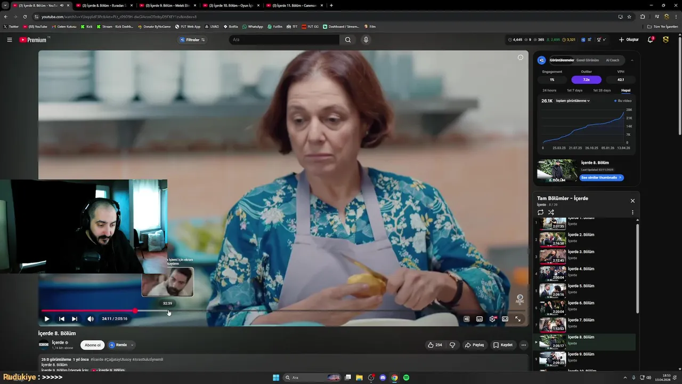Open the YouTube guide hamburger menu
The image size is (682, 384).
[x=9, y=39]
